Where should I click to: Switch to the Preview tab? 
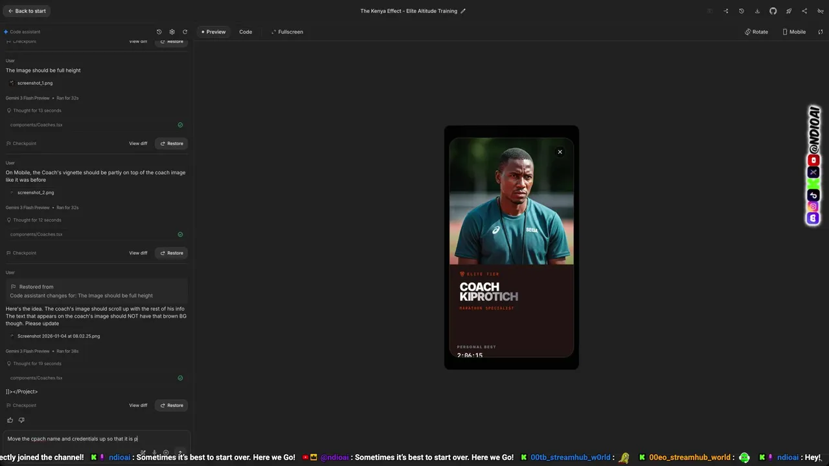click(x=213, y=32)
